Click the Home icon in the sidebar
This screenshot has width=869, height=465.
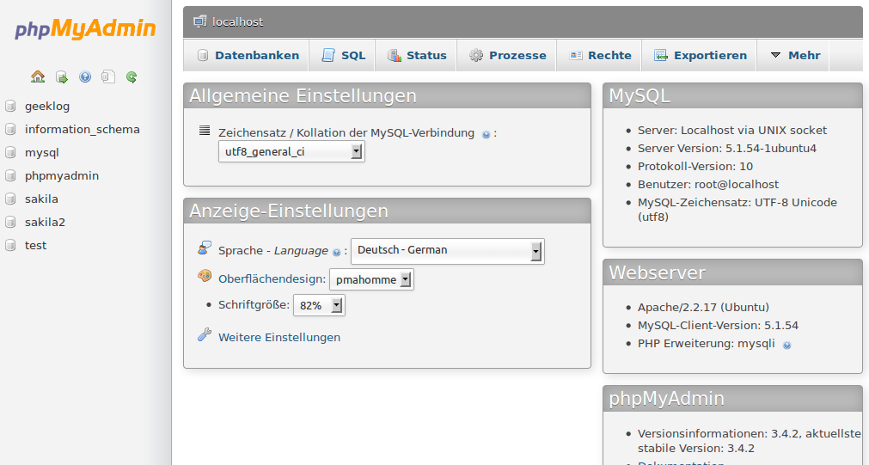pyautogui.click(x=38, y=76)
